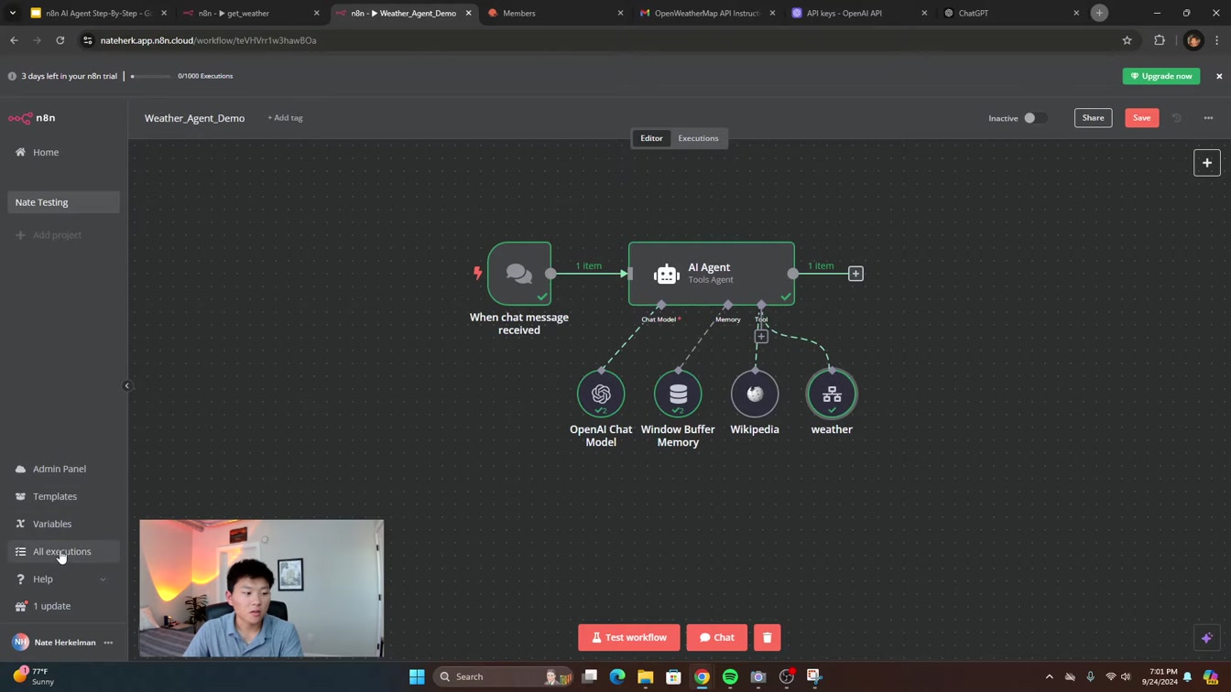Toggle the workflow Inactive switch
Viewport: 1231px width, 692px height.
1034,118
